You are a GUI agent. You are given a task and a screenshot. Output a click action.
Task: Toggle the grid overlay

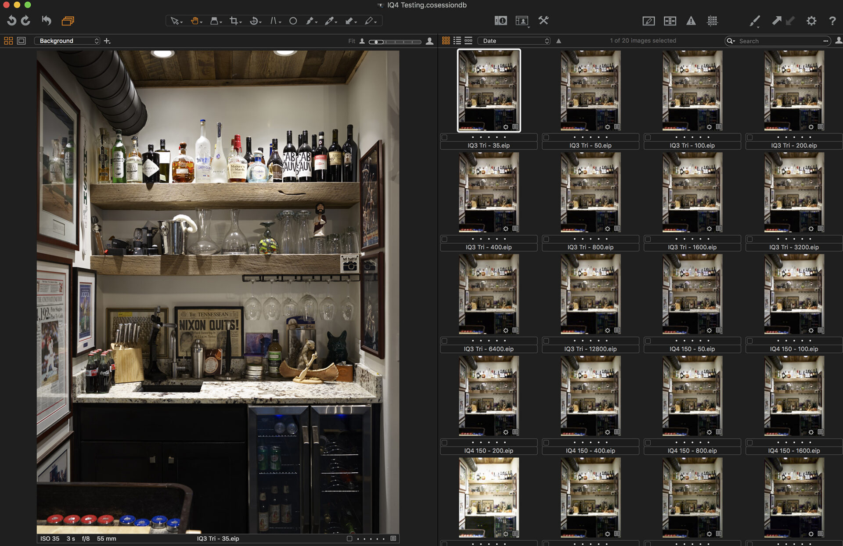pos(713,21)
